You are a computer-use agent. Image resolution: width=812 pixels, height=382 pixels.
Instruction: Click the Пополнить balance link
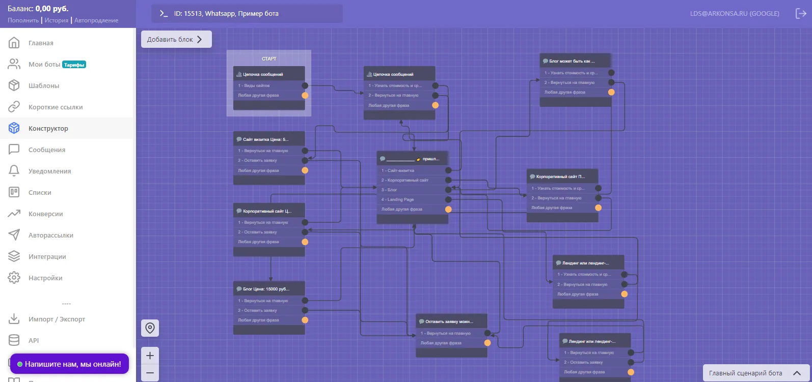[x=23, y=20]
